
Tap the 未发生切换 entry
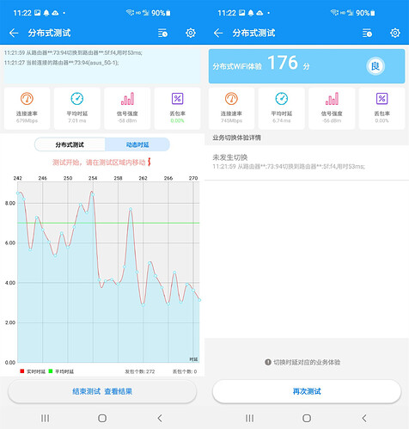307,162
